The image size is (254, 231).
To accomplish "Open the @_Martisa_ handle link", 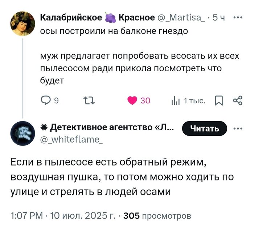I will 181,17.
